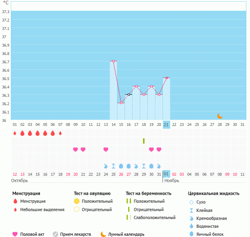Click the light spotting drop on day 07
This screenshot has width=250, height=237.
(60, 133)
